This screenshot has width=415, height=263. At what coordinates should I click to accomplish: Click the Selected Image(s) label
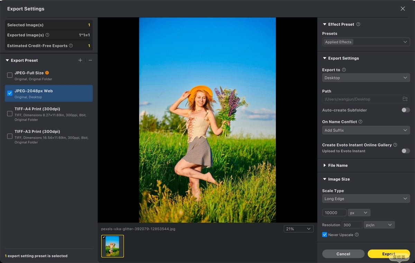point(25,25)
